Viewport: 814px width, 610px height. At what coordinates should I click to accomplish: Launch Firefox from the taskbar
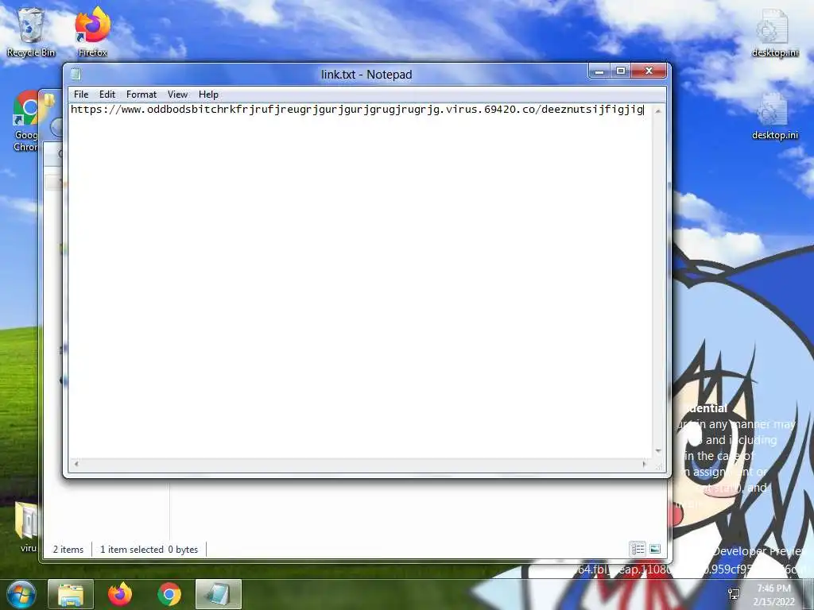[x=120, y=594]
